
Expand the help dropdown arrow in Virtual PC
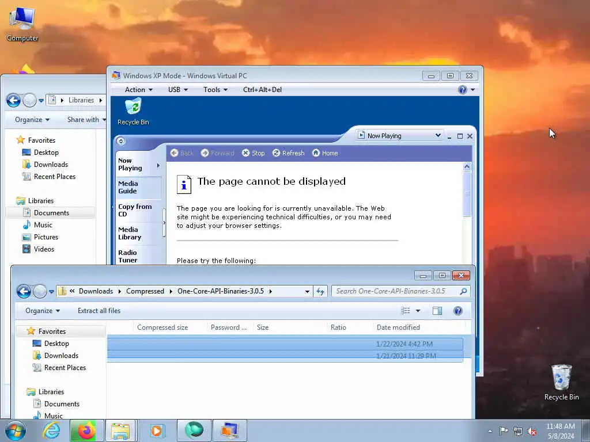pyautogui.click(x=472, y=90)
